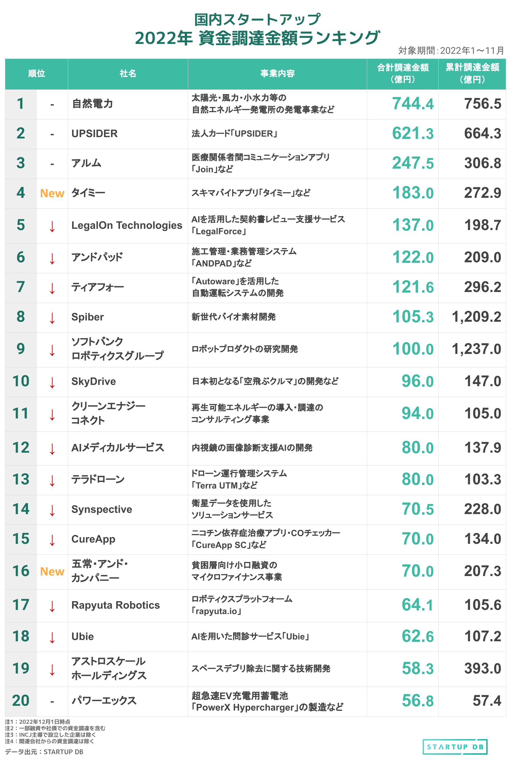Click the 合計調達金額 column header
The height and width of the screenshot is (766, 511).
coord(403,74)
